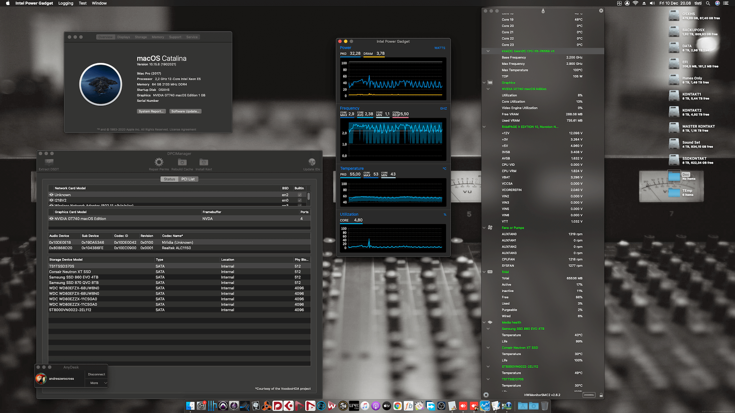Open System Preferences in the Dock
The width and height of the screenshot is (735, 413).
click(x=201, y=406)
